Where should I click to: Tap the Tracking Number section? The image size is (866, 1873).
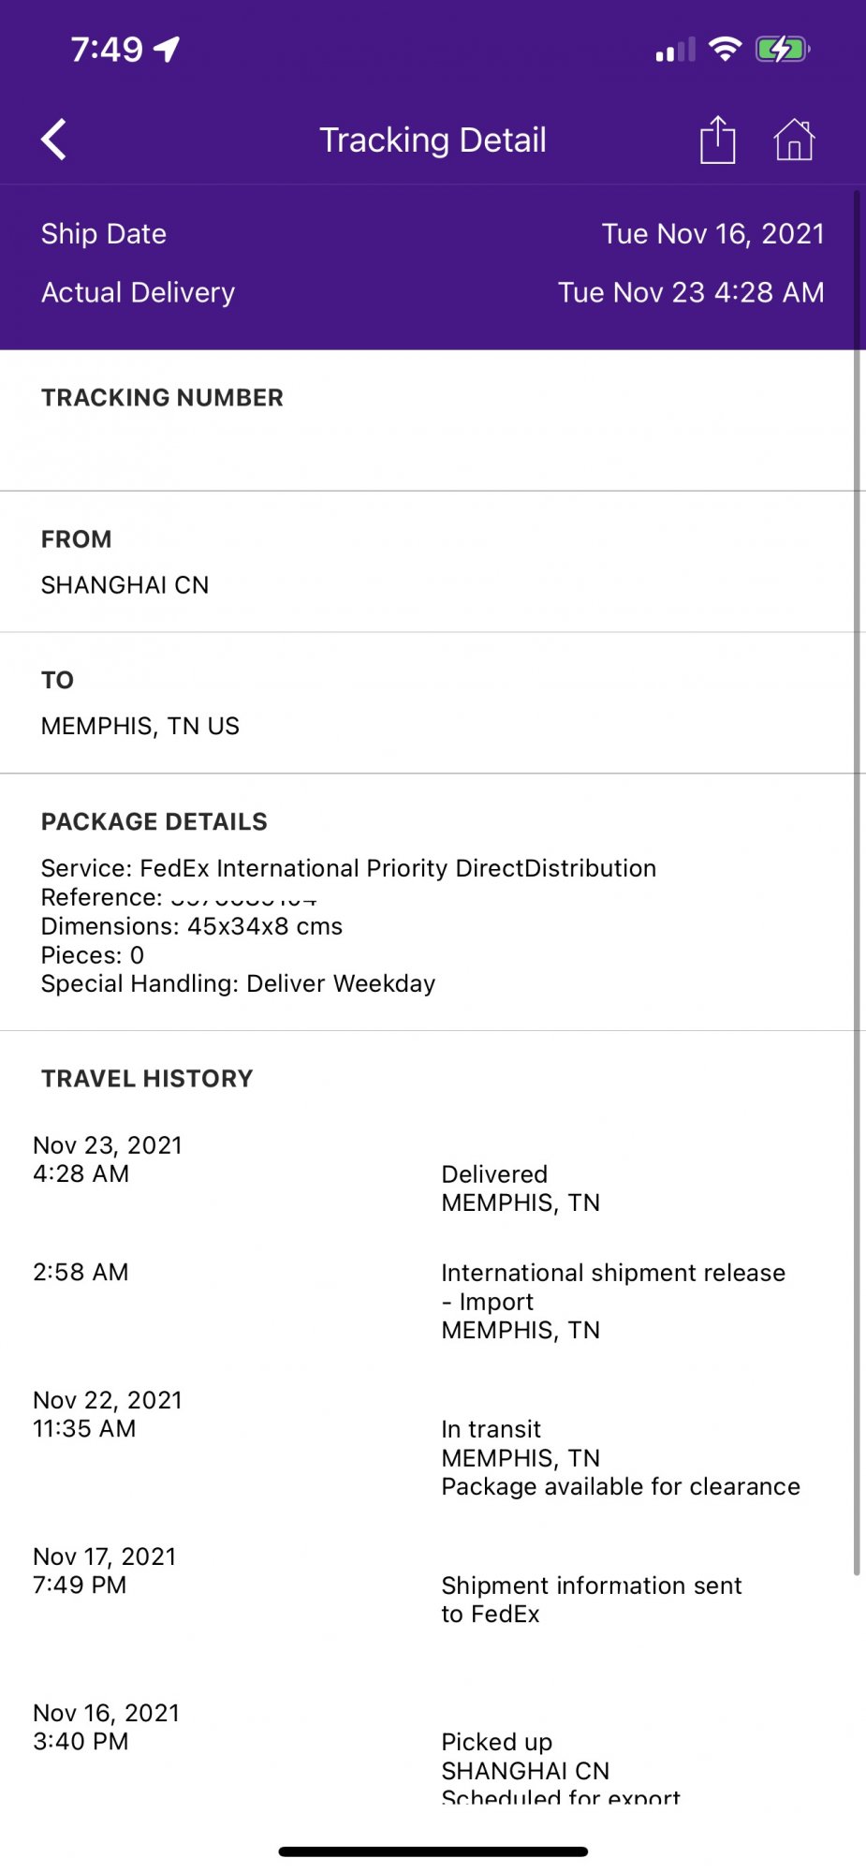pyautogui.click(x=433, y=420)
